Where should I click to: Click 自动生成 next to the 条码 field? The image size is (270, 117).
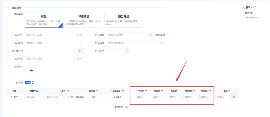point(80,97)
